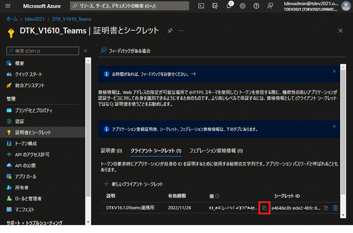
Task: Dismiss the feedback request banner
Action: pos(334,71)
